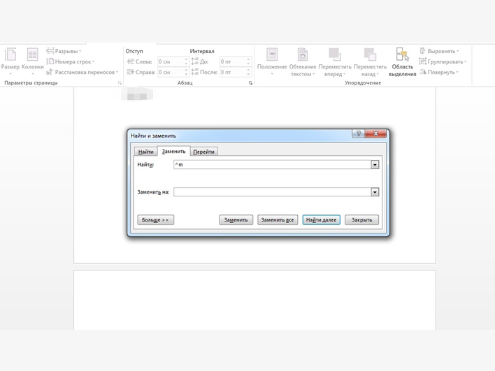The image size is (495, 371).
Task: Decrease the Справа indent with down arrow
Action: pos(186,74)
